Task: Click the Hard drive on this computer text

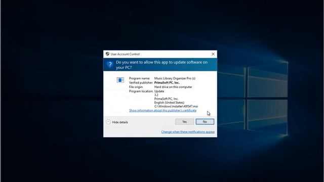Action: pos(173,87)
